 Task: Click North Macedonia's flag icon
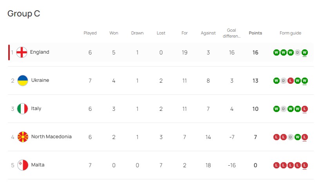23,137
